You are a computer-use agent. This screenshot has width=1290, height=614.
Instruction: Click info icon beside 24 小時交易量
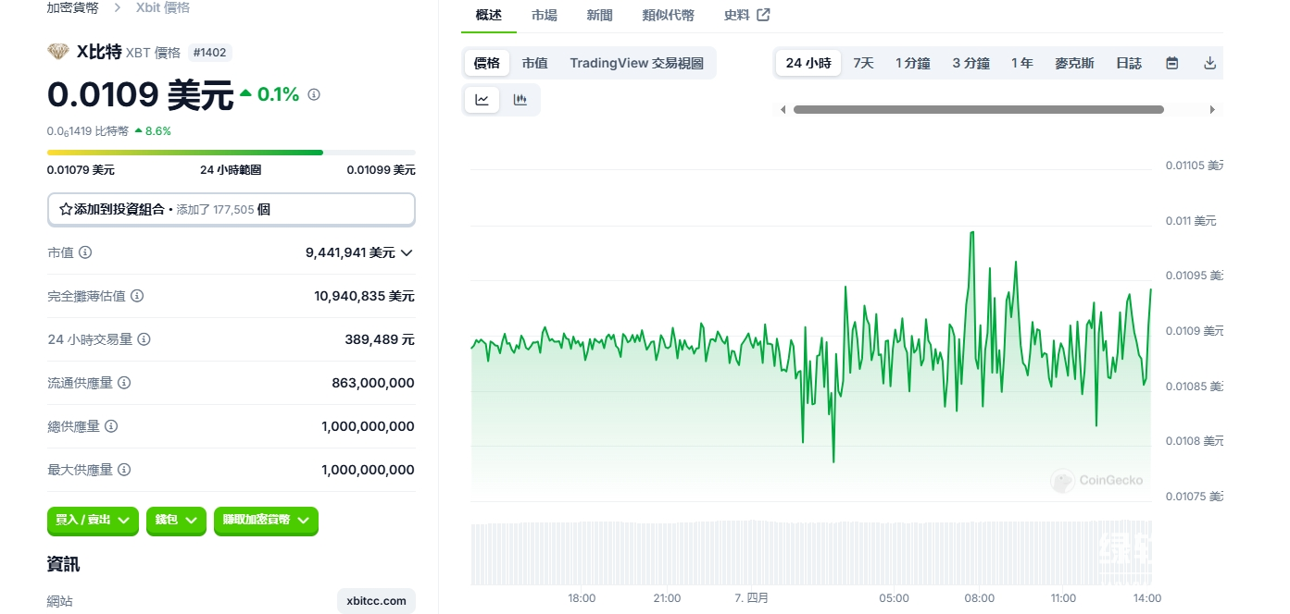[144, 339]
